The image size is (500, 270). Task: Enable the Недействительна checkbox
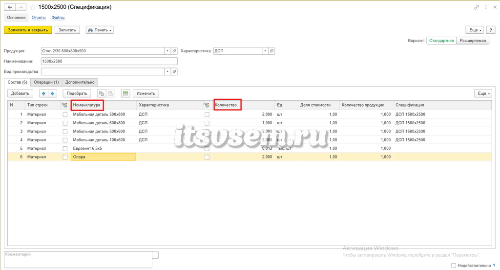click(x=454, y=266)
